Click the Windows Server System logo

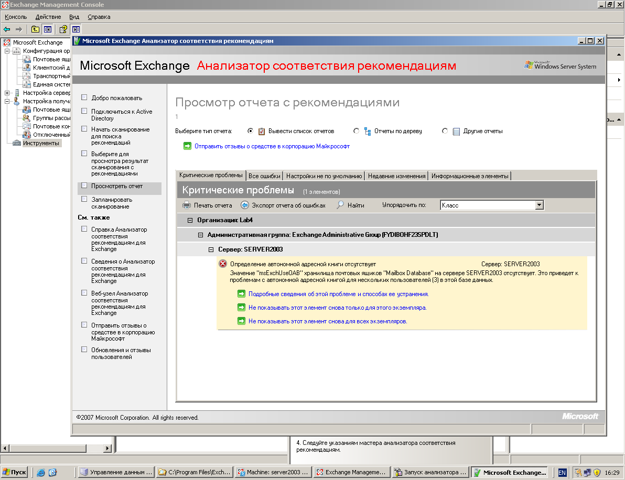[561, 66]
